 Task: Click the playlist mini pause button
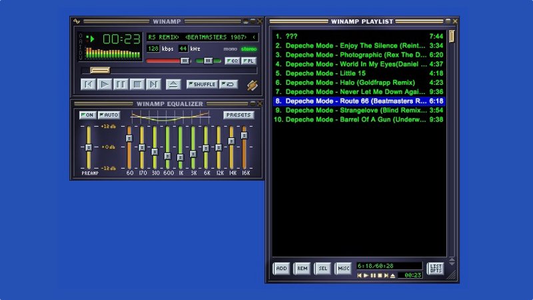click(x=373, y=275)
